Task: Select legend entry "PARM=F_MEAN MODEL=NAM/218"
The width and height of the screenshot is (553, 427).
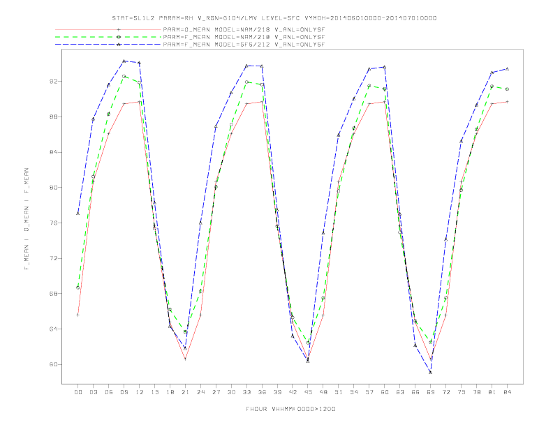Action: pos(244,37)
